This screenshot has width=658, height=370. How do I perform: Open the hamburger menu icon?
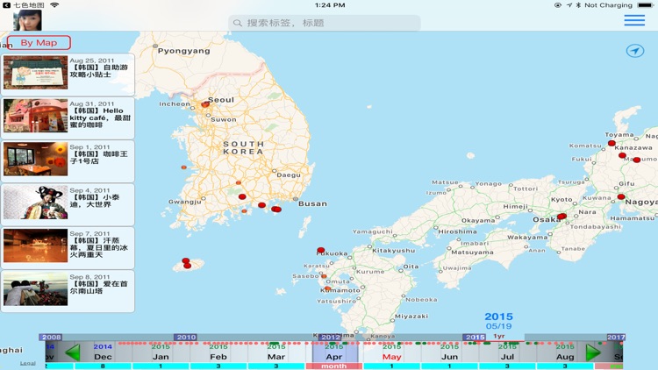tap(634, 21)
